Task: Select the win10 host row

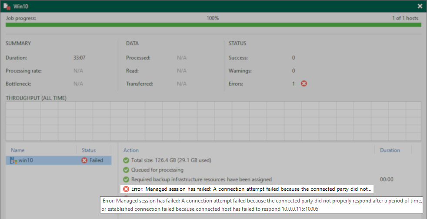Action: (x=59, y=160)
